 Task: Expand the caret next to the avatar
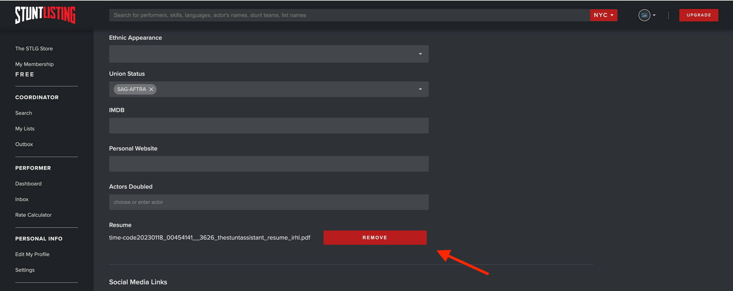pyautogui.click(x=654, y=15)
